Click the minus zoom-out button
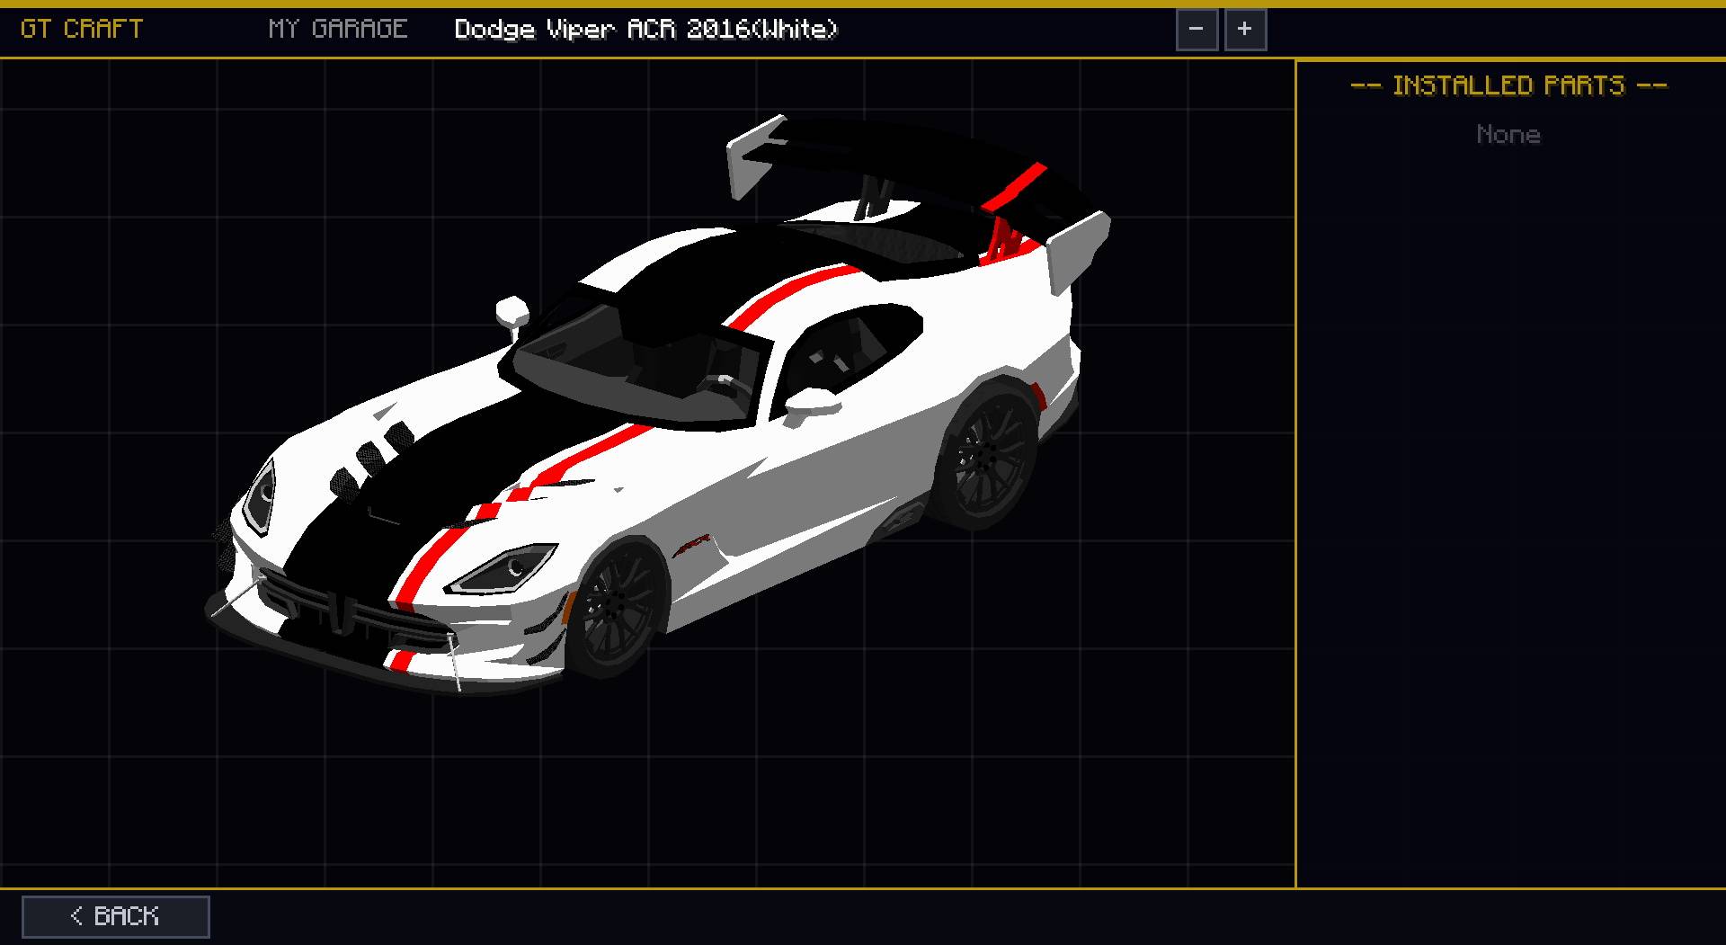Screen dimensions: 1726x945 [1197, 30]
